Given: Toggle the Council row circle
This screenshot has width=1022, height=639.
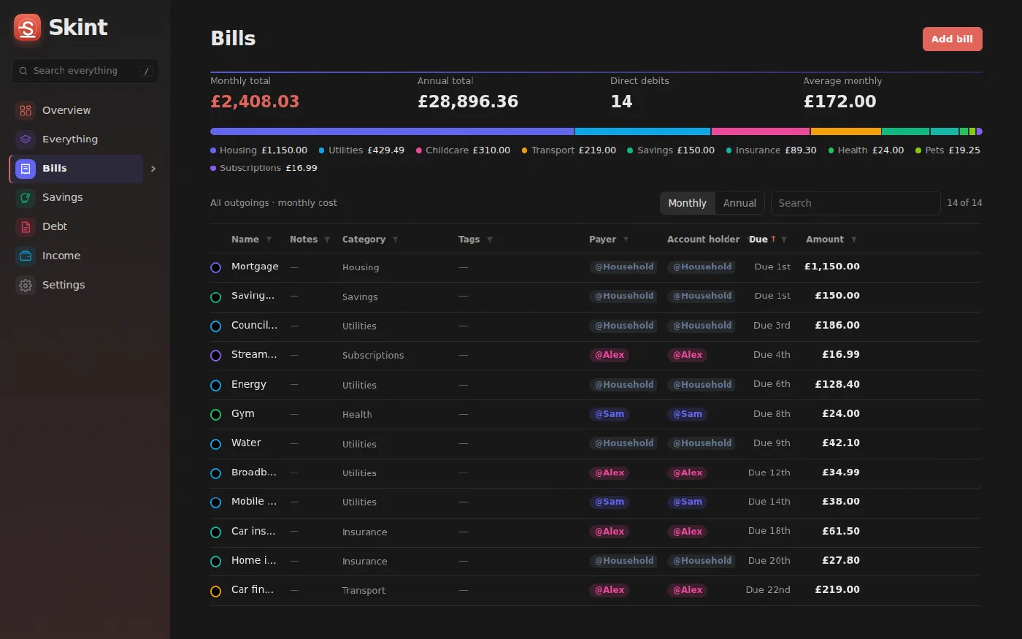Looking at the screenshot, I should click(x=216, y=326).
